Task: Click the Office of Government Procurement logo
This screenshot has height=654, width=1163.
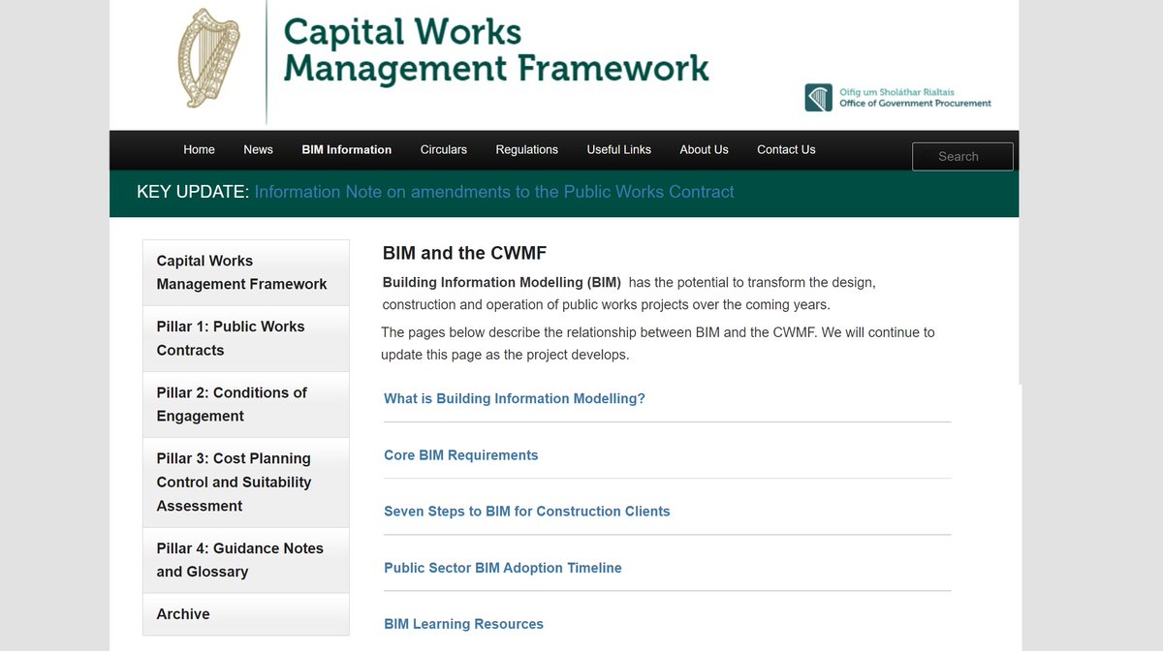Action: [x=898, y=97]
